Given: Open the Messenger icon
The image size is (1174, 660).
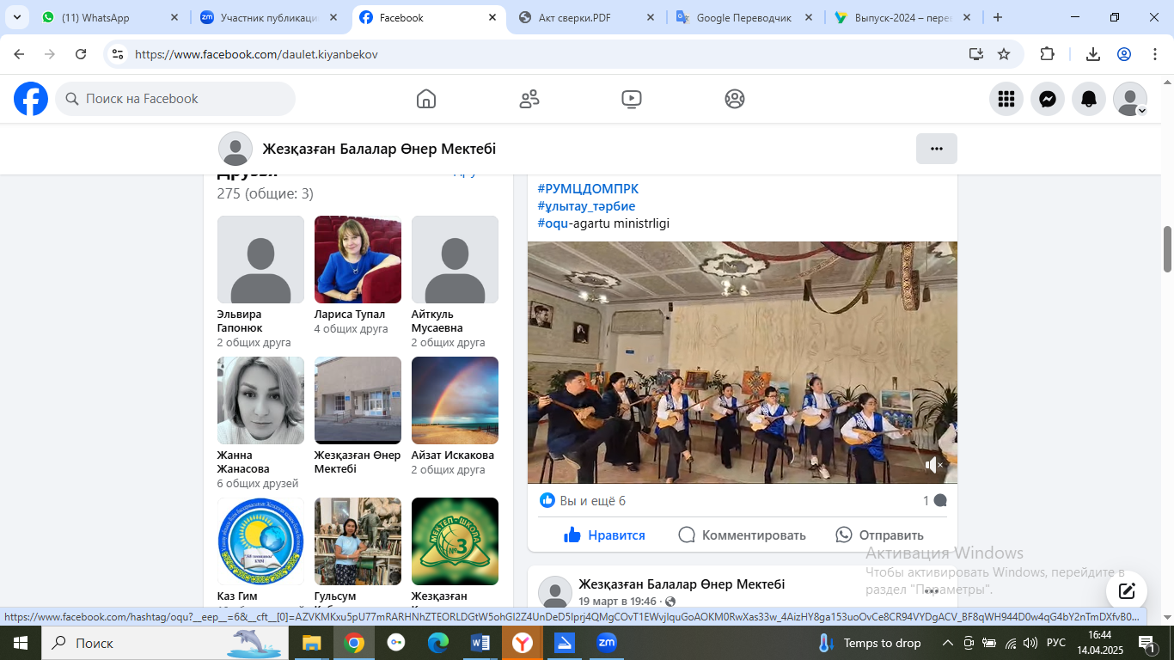Looking at the screenshot, I should pos(1048,99).
